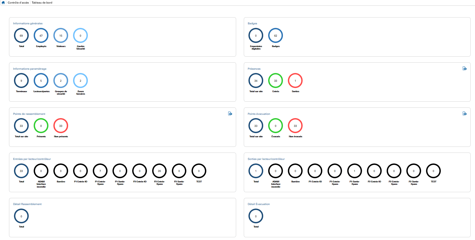475x240 pixels.
Task: Select the green Entrés presence circle
Action: [x=276, y=81]
